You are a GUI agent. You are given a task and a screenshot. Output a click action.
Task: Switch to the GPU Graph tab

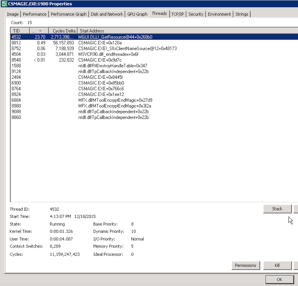137,14
